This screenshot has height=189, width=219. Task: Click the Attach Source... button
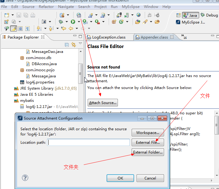point(103,103)
